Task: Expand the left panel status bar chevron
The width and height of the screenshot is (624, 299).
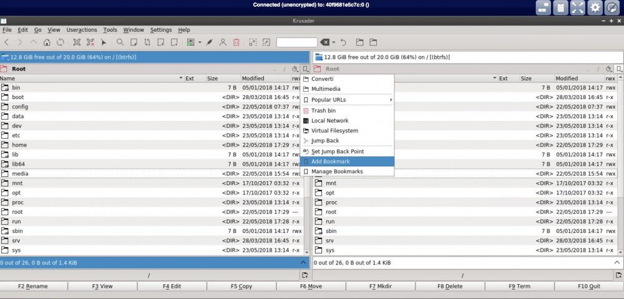Action: pos(303,262)
